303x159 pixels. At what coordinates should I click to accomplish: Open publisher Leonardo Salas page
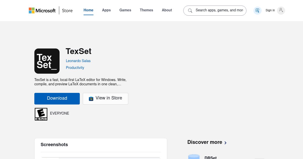pos(78,61)
